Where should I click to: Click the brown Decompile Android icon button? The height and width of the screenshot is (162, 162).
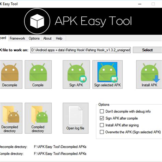tap(11, 75)
